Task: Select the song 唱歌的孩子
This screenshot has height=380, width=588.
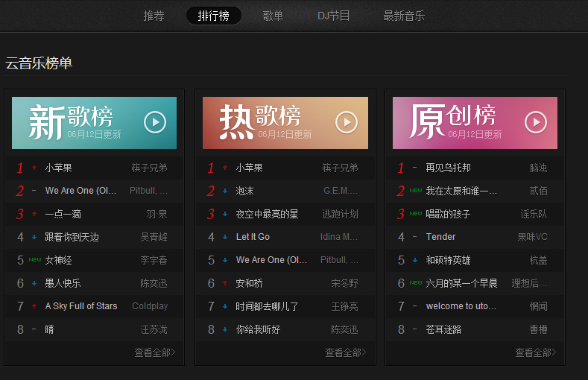Action: [x=448, y=214]
